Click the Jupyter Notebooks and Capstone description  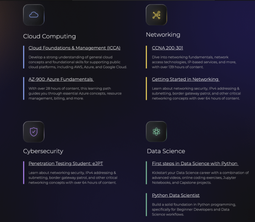(x=200, y=178)
